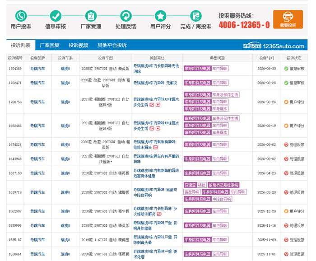This screenshot has height=261, width=316.
Task: Click the 投诉时间 column header
Action: point(267,58)
